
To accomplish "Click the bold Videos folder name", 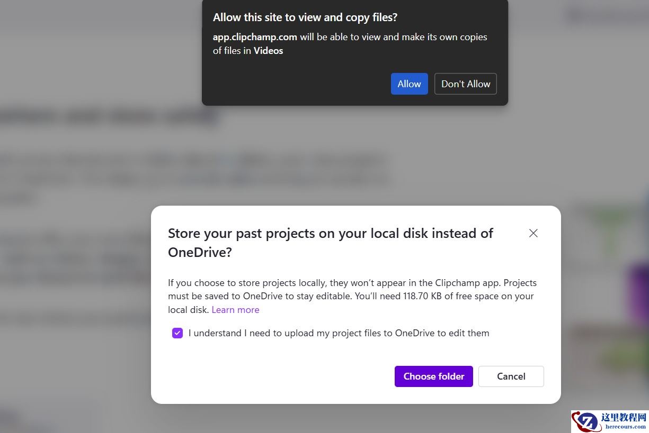I will pos(268,51).
